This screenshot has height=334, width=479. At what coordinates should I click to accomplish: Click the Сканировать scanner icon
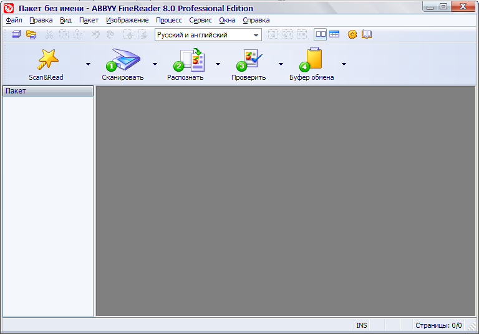pyautogui.click(x=123, y=59)
